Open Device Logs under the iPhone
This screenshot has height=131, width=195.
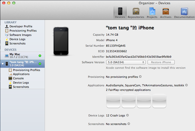pyautogui.click(x=21, y=83)
